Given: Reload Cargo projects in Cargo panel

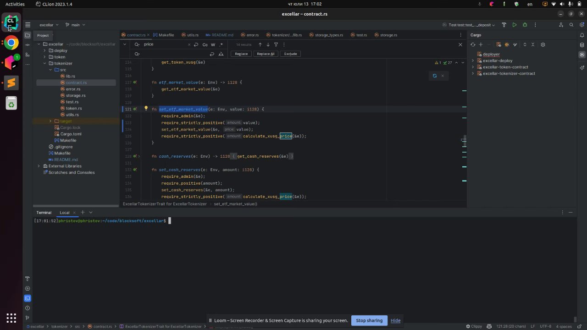Looking at the screenshot, I should coord(473,44).
